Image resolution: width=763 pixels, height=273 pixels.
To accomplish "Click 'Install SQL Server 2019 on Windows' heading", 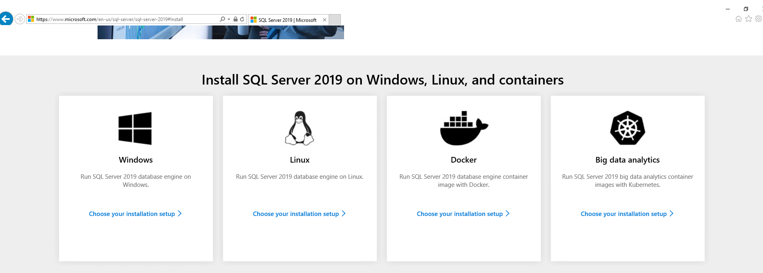I will pos(383,80).
